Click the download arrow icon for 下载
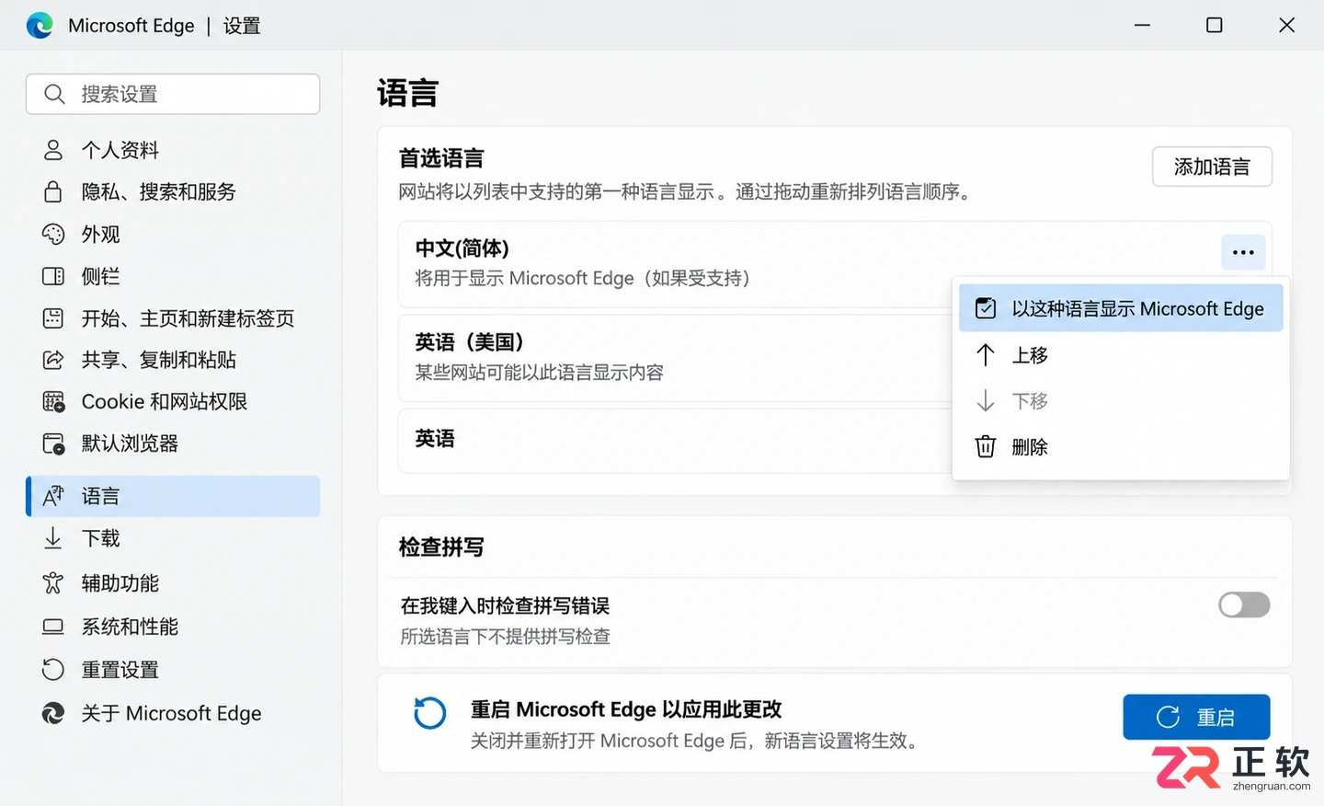Viewport: 1324px width, 806px height. 53,538
